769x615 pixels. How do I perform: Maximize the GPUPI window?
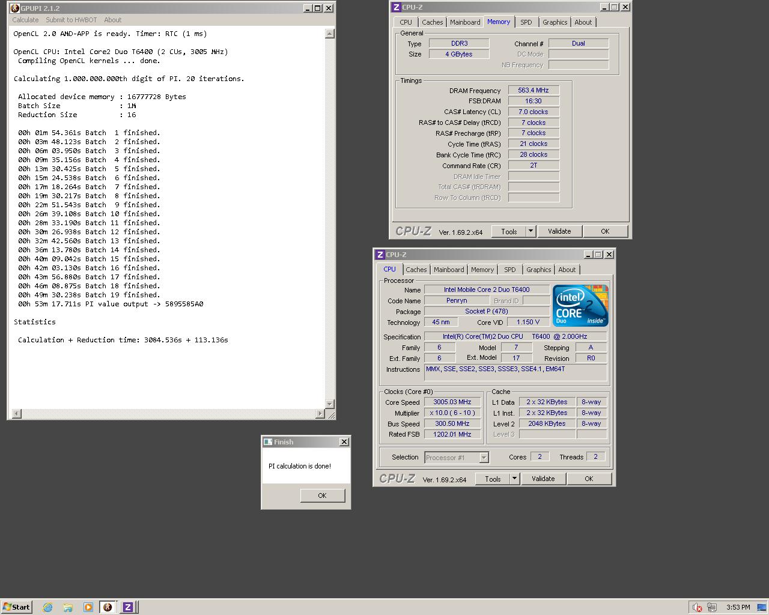[x=317, y=8]
